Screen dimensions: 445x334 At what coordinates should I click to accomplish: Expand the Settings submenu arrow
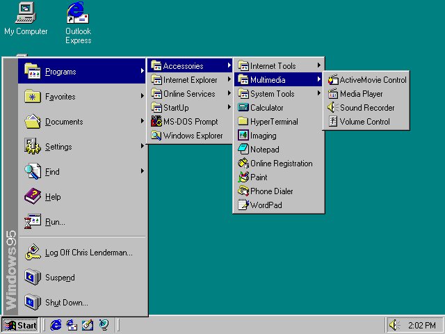[142, 146]
